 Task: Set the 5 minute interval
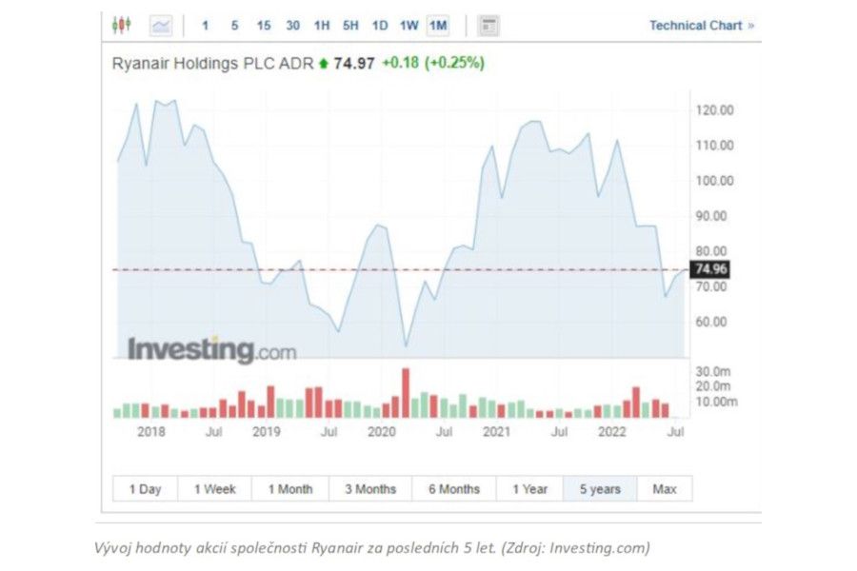click(x=234, y=26)
